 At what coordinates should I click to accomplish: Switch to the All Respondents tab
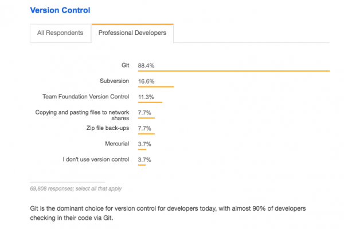(60, 33)
